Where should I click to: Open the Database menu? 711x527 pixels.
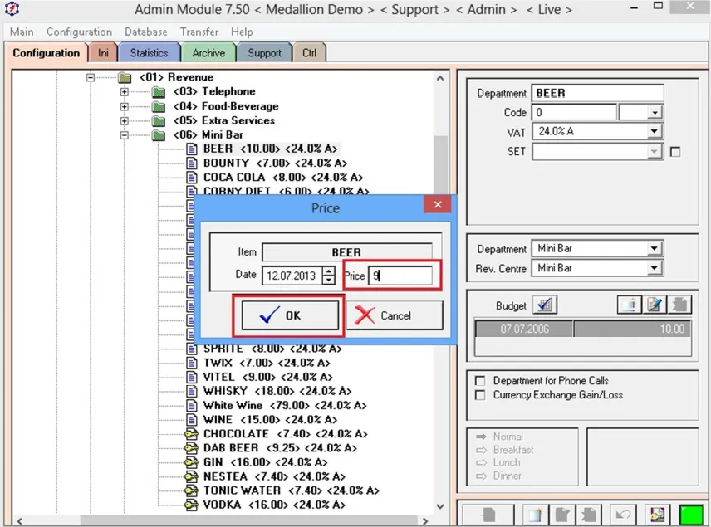point(146,32)
